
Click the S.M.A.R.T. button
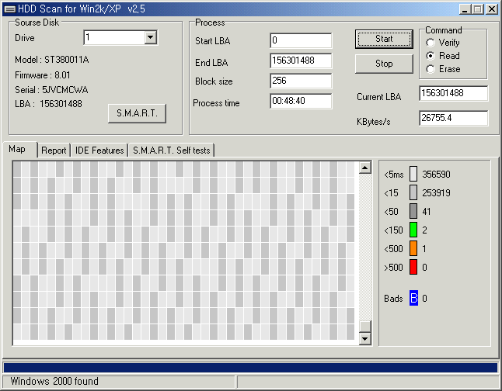(x=137, y=113)
